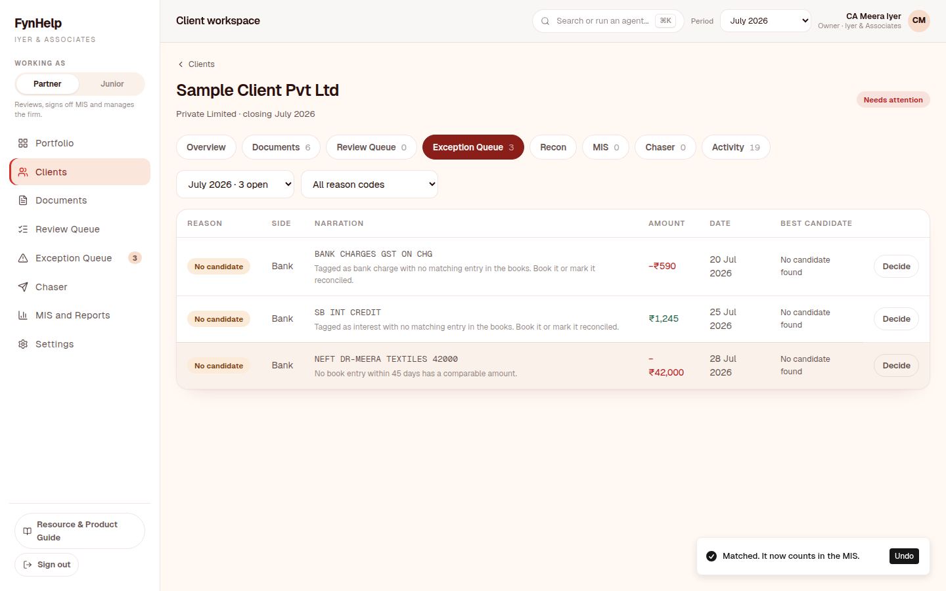Decide the BANK CHARGES GST ON CHG exception
Image resolution: width=946 pixels, height=591 pixels.
click(x=896, y=267)
